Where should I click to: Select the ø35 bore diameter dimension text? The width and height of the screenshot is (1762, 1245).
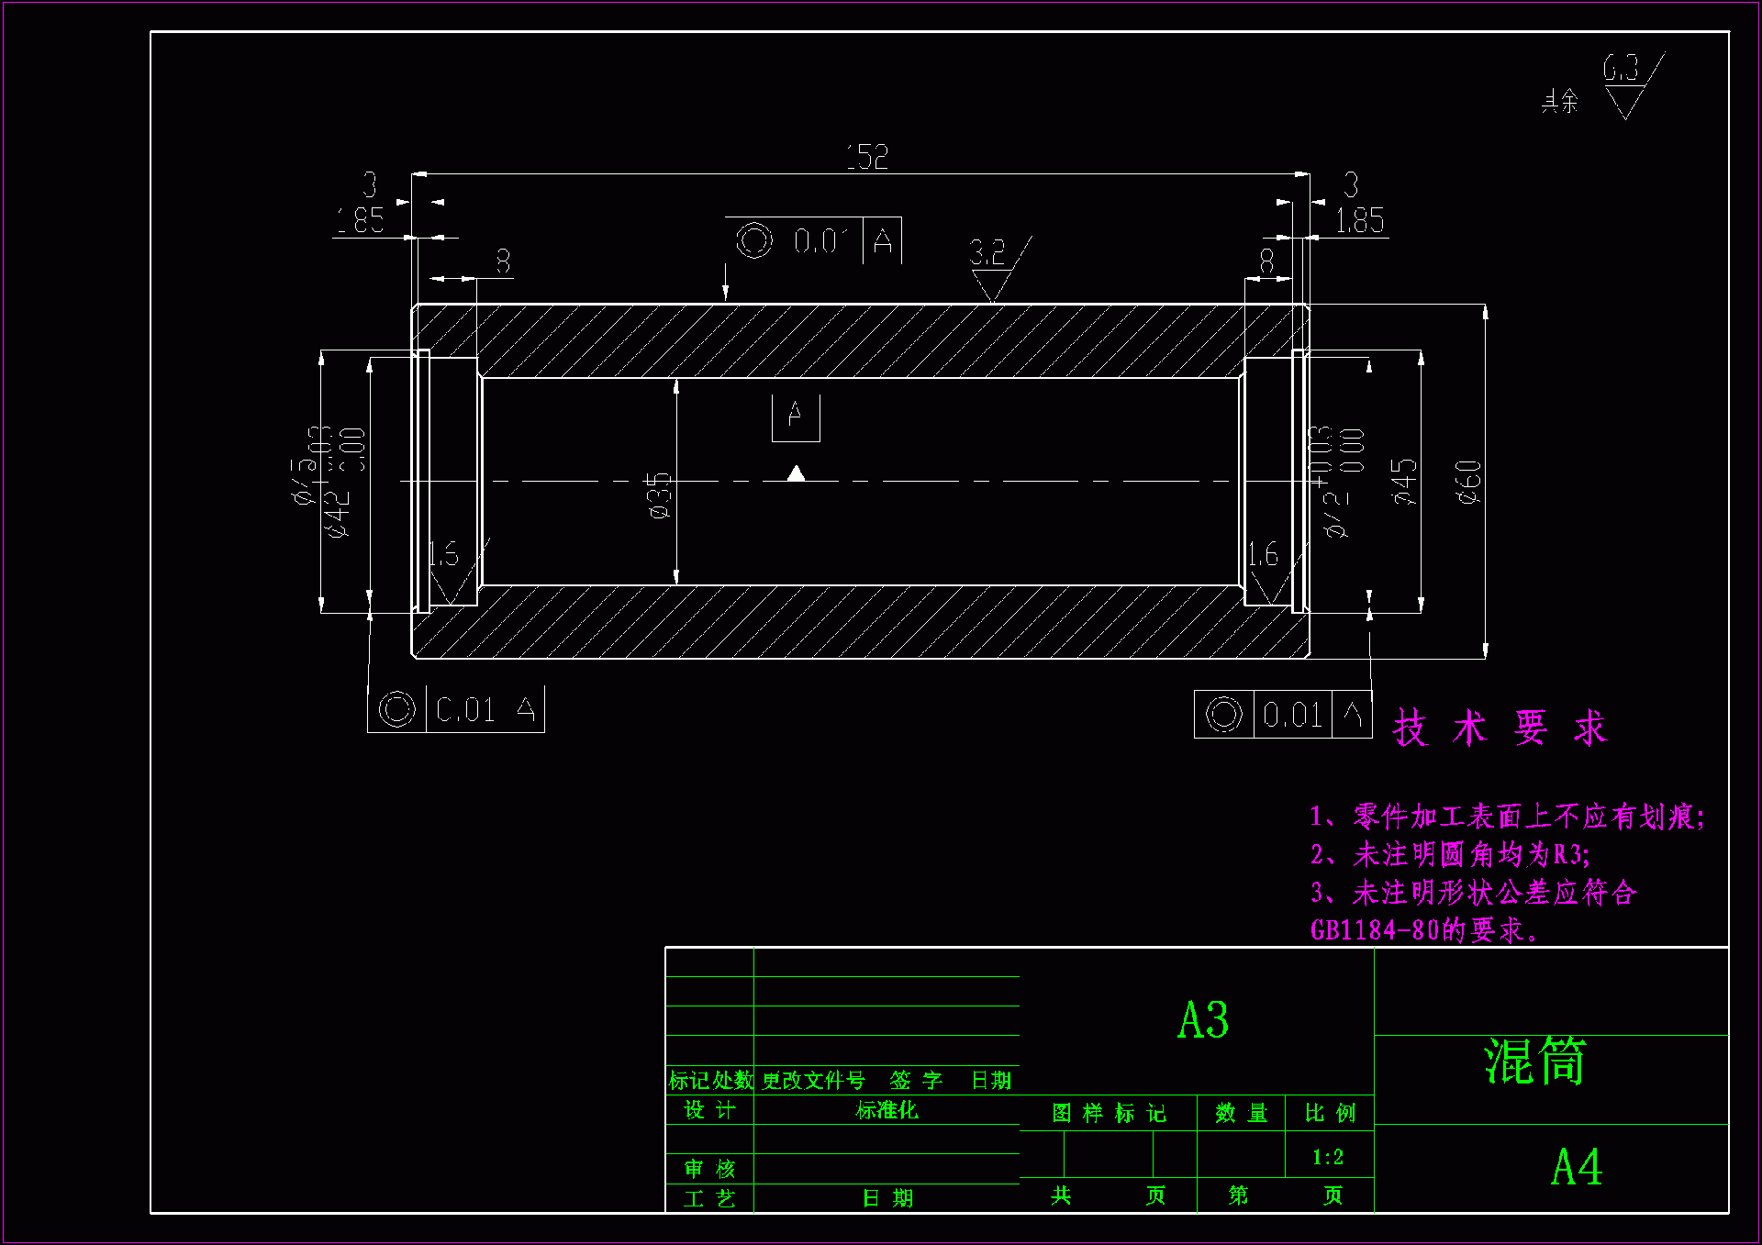coord(659,495)
